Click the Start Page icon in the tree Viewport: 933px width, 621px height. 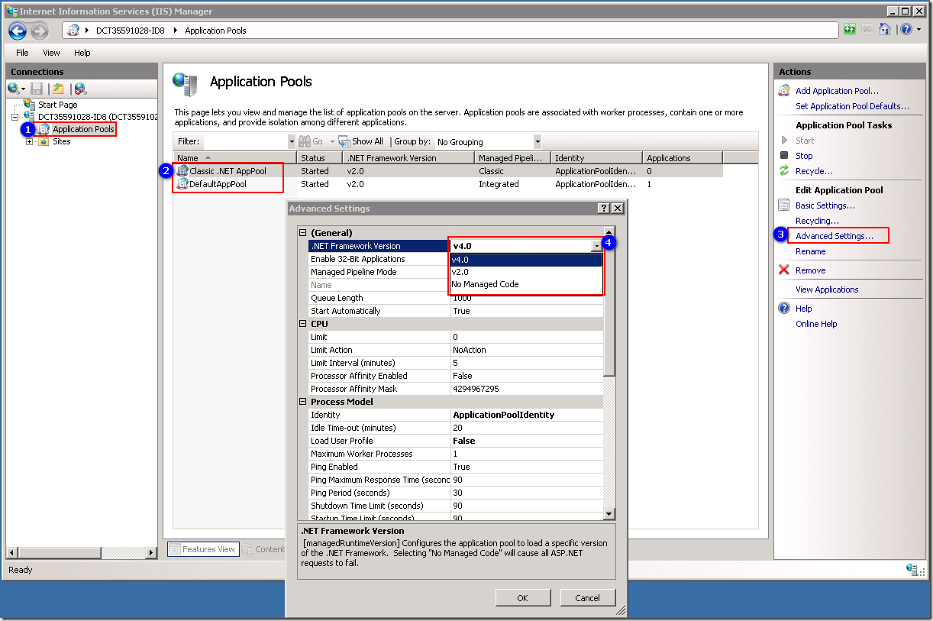[30, 105]
